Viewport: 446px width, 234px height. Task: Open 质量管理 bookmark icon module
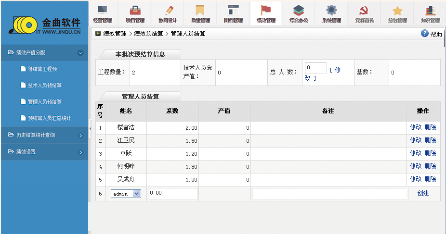tap(200, 11)
